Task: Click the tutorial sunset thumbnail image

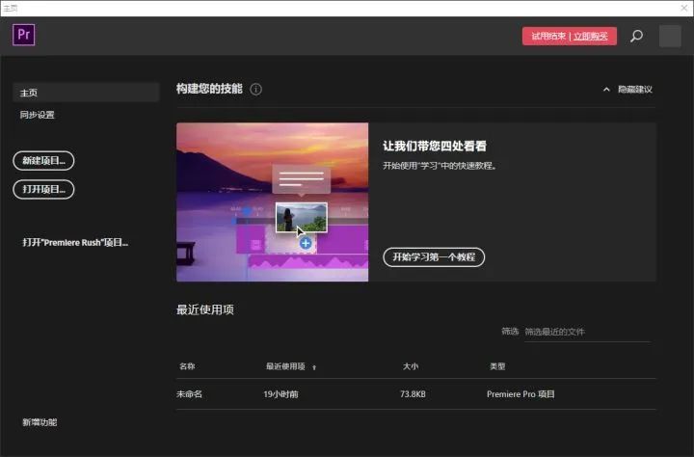Action: click(x=272, y=202)
